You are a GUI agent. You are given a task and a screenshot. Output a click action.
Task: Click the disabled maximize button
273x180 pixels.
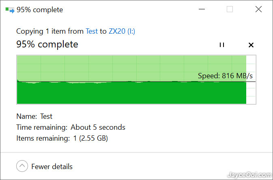coord(230,9)
